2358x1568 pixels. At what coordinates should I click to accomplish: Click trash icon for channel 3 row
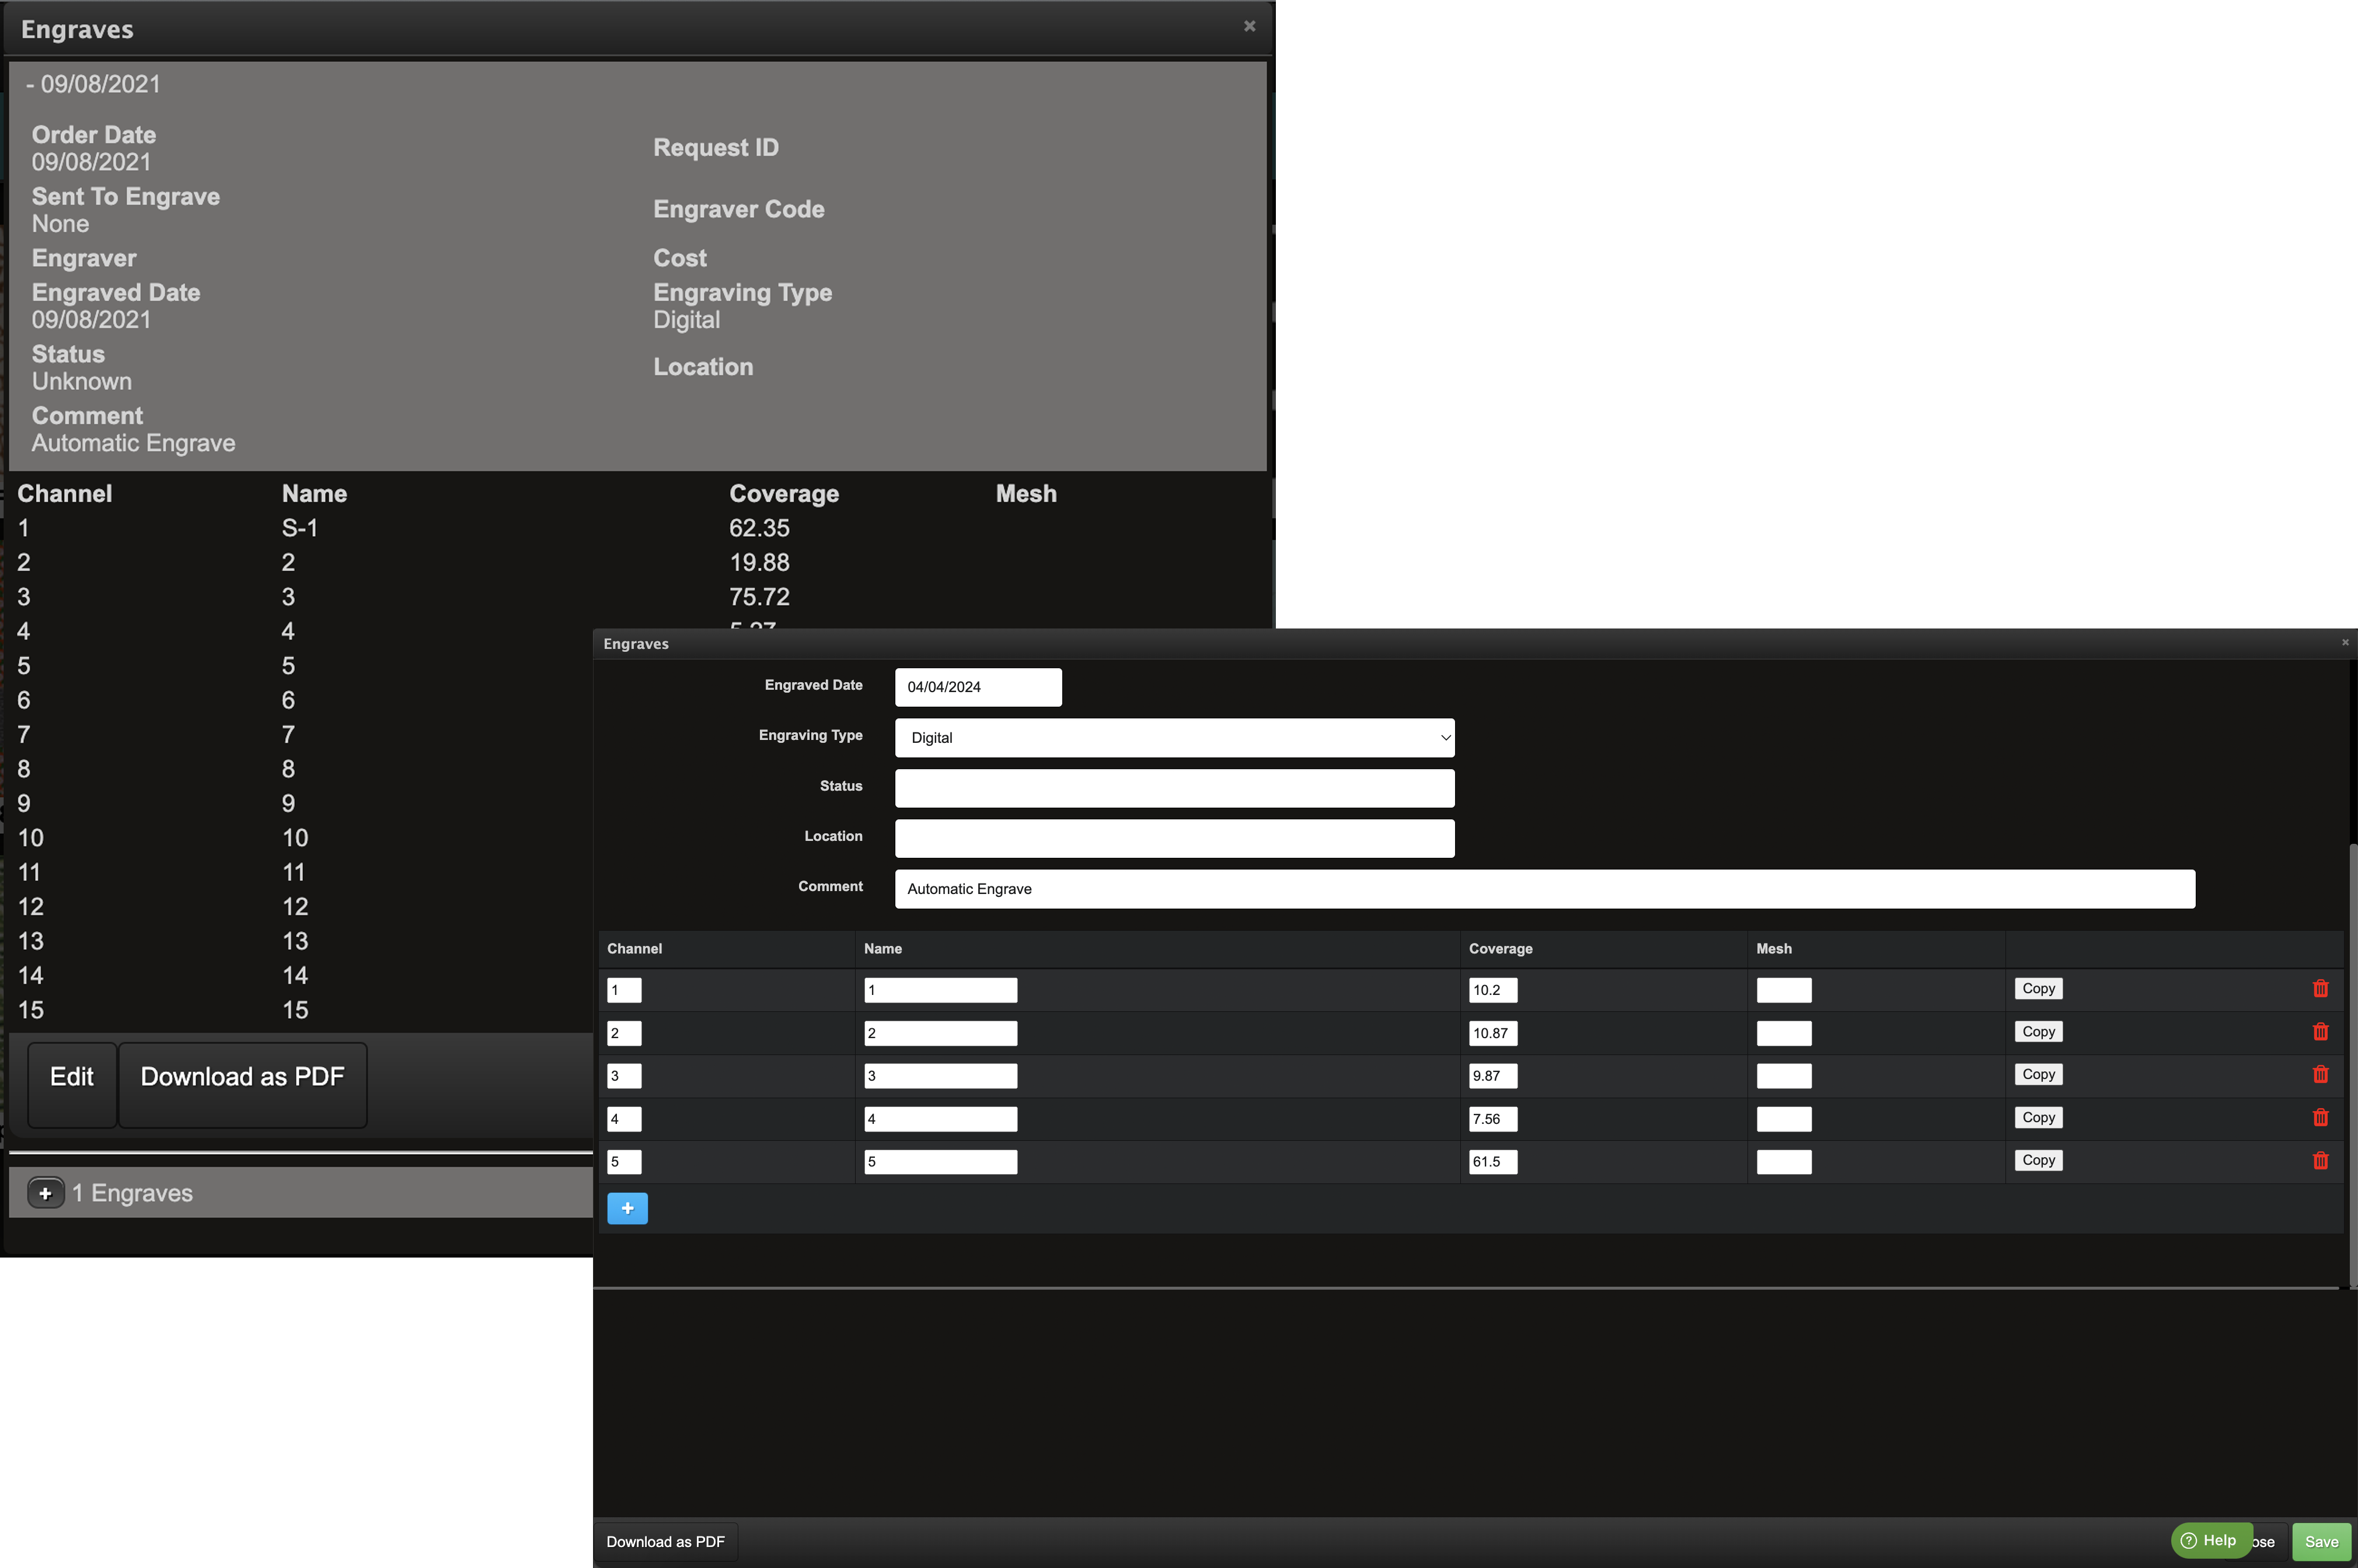coord(2320,1075)
